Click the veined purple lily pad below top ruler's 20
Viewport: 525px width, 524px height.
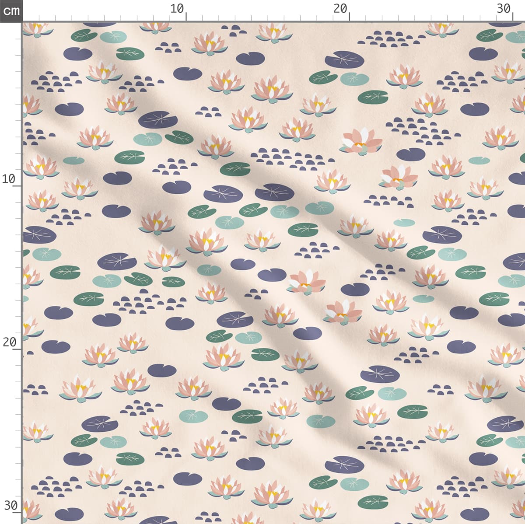[x=344, y=59]
